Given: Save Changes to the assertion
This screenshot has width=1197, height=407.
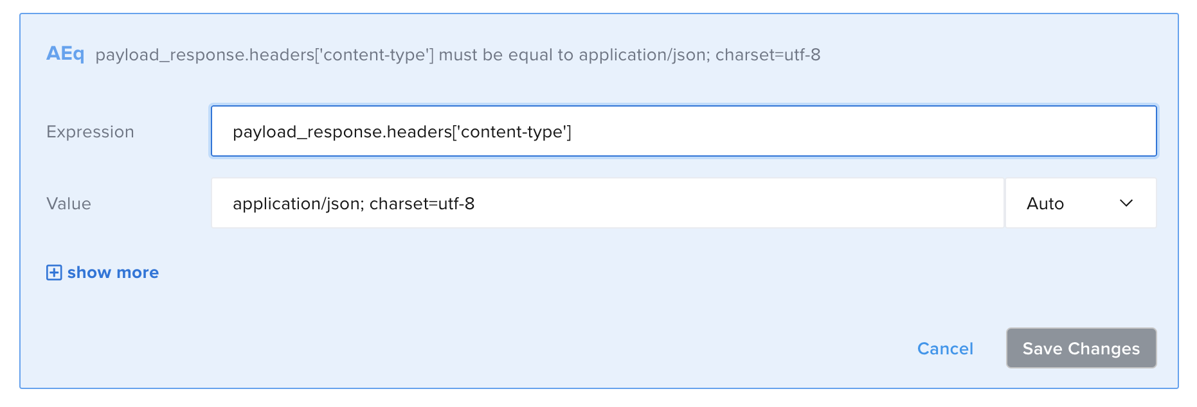Looking at the screenshot, I should pos(1081,349).
